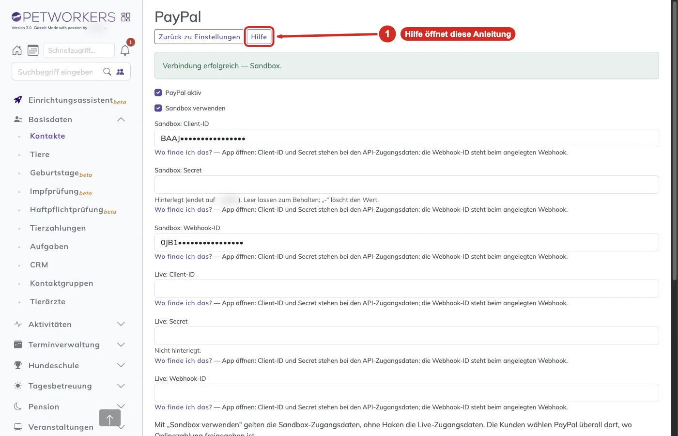The width and height of the screenshot is (678, 436).
Task: Focus the Sandbox Secret input field
Action: [407, 185]
